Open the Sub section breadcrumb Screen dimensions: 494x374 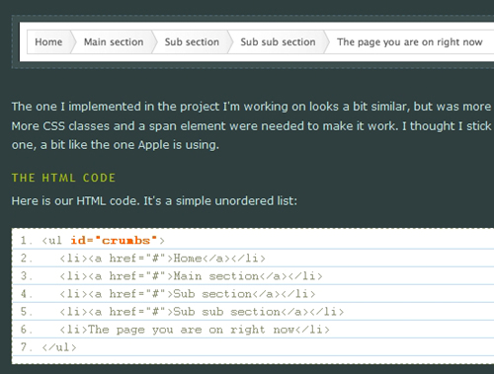click(x=192, y=42)
